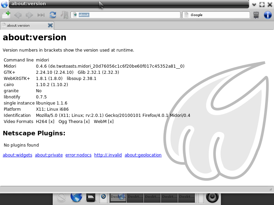The image size is (274, 205).
Task: Click the libnotify '0.7.5' value
Action: [x=41, y=97]
